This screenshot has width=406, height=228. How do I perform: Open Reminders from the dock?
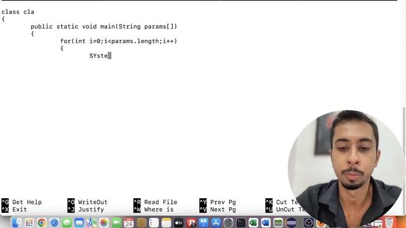tap(154, 222)
